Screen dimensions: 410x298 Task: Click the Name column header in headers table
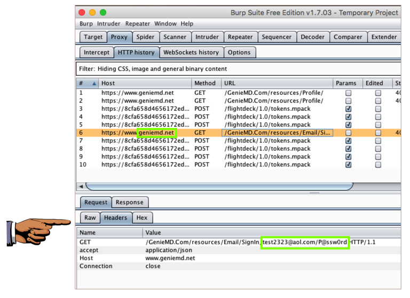point(109,232)
